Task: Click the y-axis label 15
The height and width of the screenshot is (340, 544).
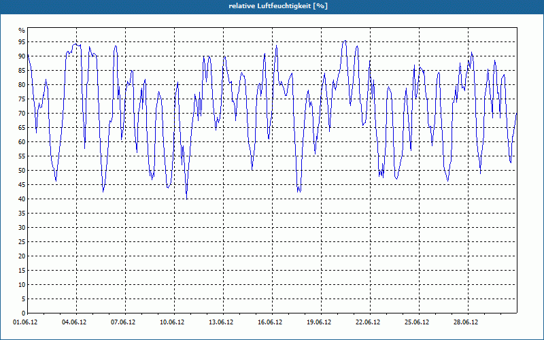Action: [x=22, y=270]
